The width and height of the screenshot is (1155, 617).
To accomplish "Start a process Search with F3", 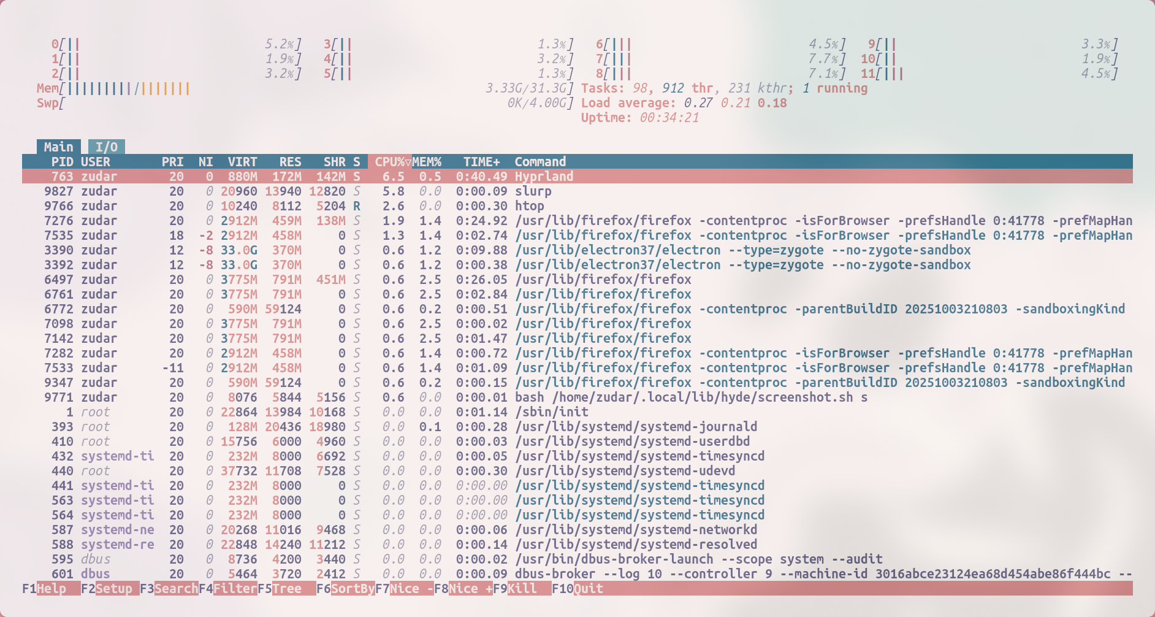I will click(175, 588).
